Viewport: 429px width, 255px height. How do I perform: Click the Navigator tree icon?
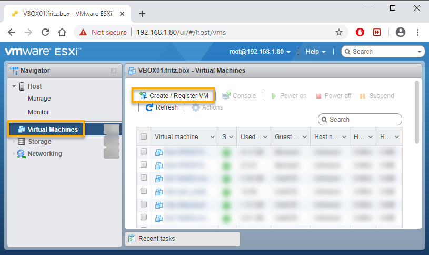14,71
